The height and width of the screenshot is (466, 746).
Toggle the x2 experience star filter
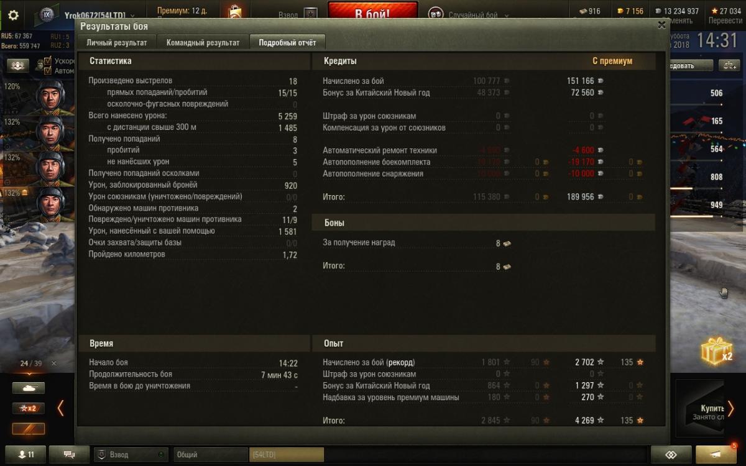28,408
